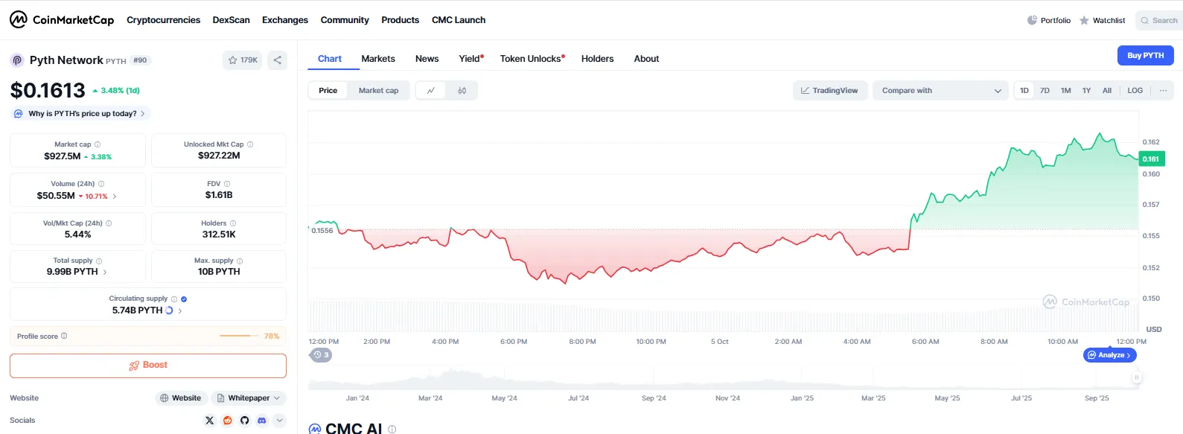The height and width of the screenshot is (434, 1183).
Task: Expand more socials chevron
Action: [x=280, y=421]
